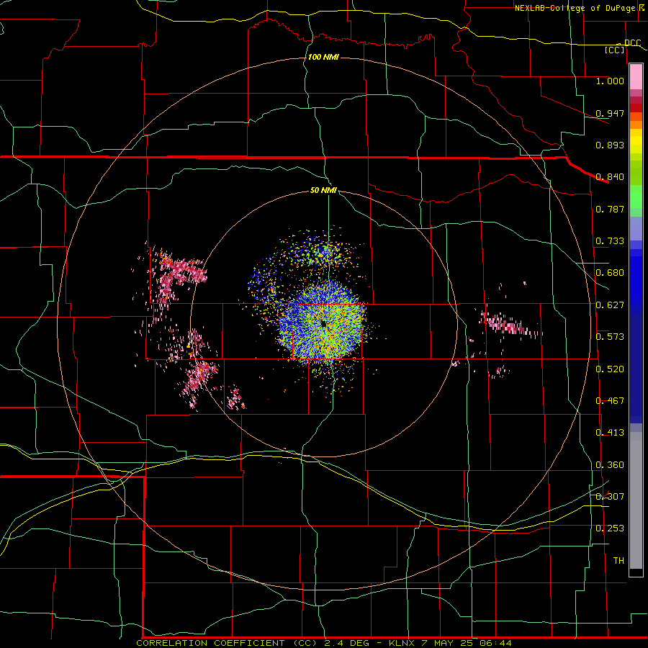The image size is (648, 648).
Task: Select the 100 NMI range ring label
Action: [323, 57]
